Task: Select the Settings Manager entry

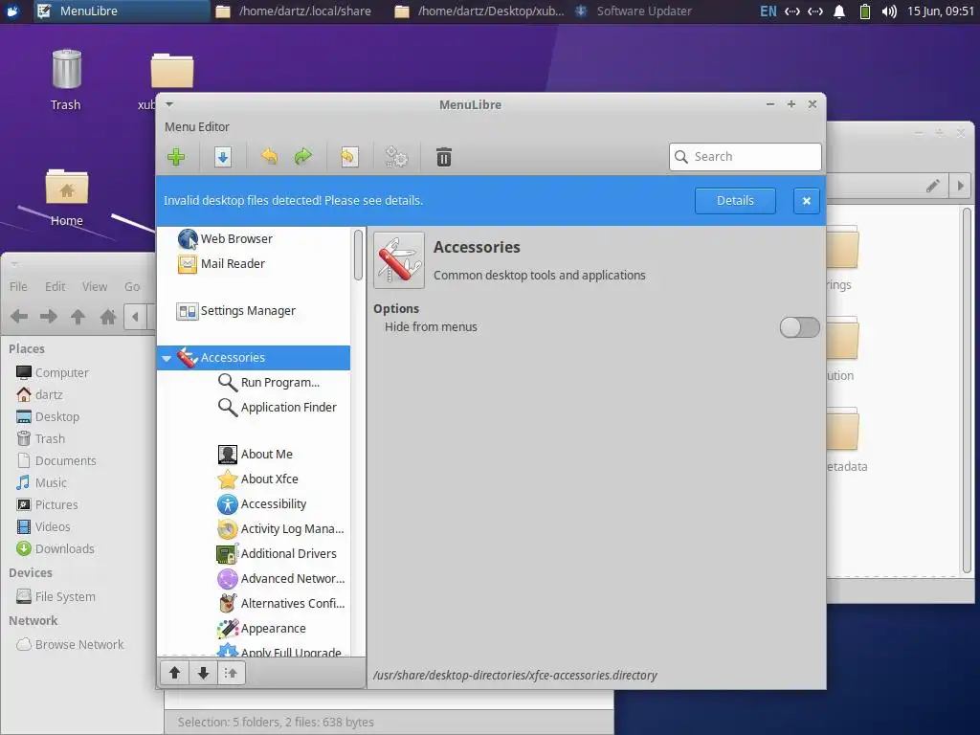Action: pos(253,311)
